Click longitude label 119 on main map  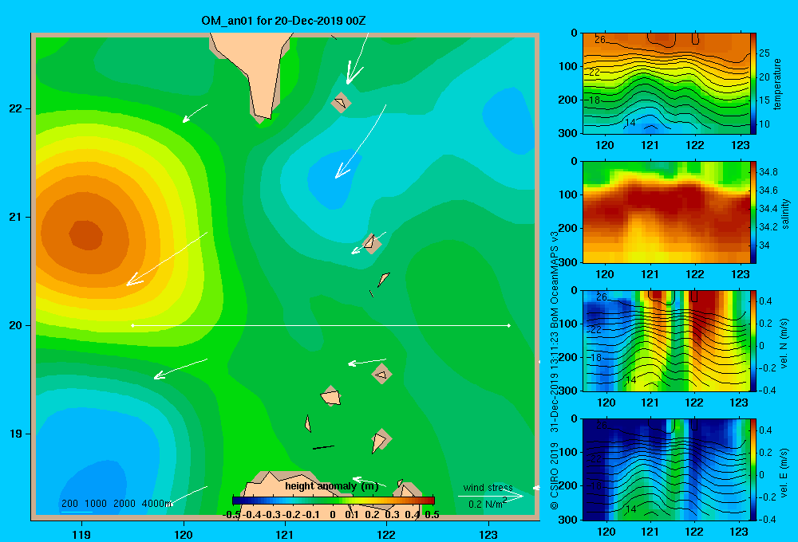81,534
